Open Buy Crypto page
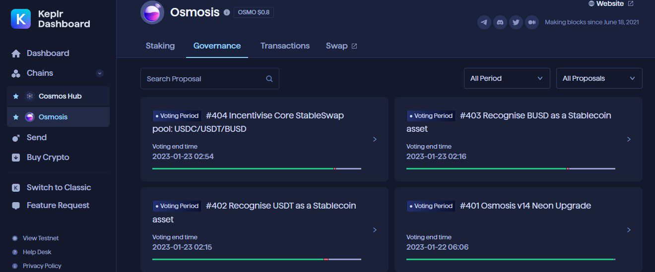The image size is (655, 272). point(48,157)
